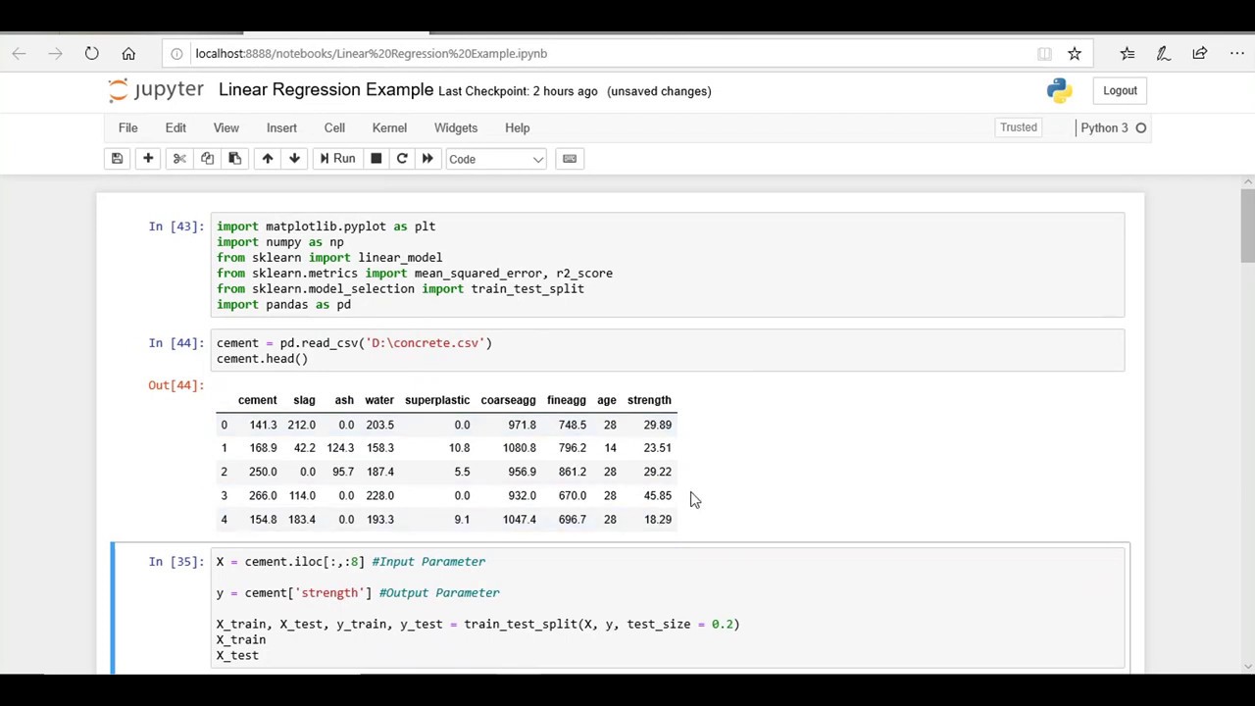Open the View menu
This screenshot has height=706, width=1255.
226,127
